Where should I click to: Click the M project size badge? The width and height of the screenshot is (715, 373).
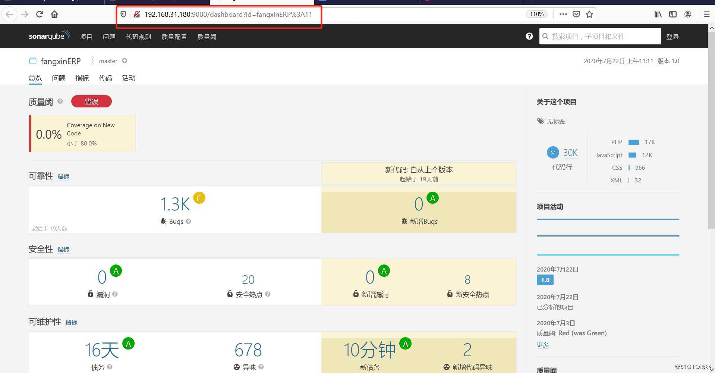pyautogui.click(x=553, y=152)
